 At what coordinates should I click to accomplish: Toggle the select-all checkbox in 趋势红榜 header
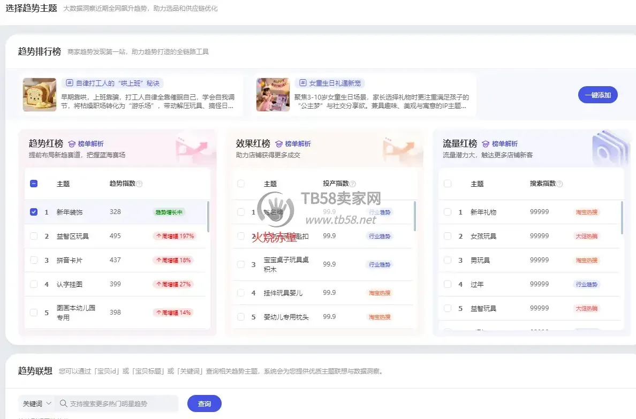point(34,184)
